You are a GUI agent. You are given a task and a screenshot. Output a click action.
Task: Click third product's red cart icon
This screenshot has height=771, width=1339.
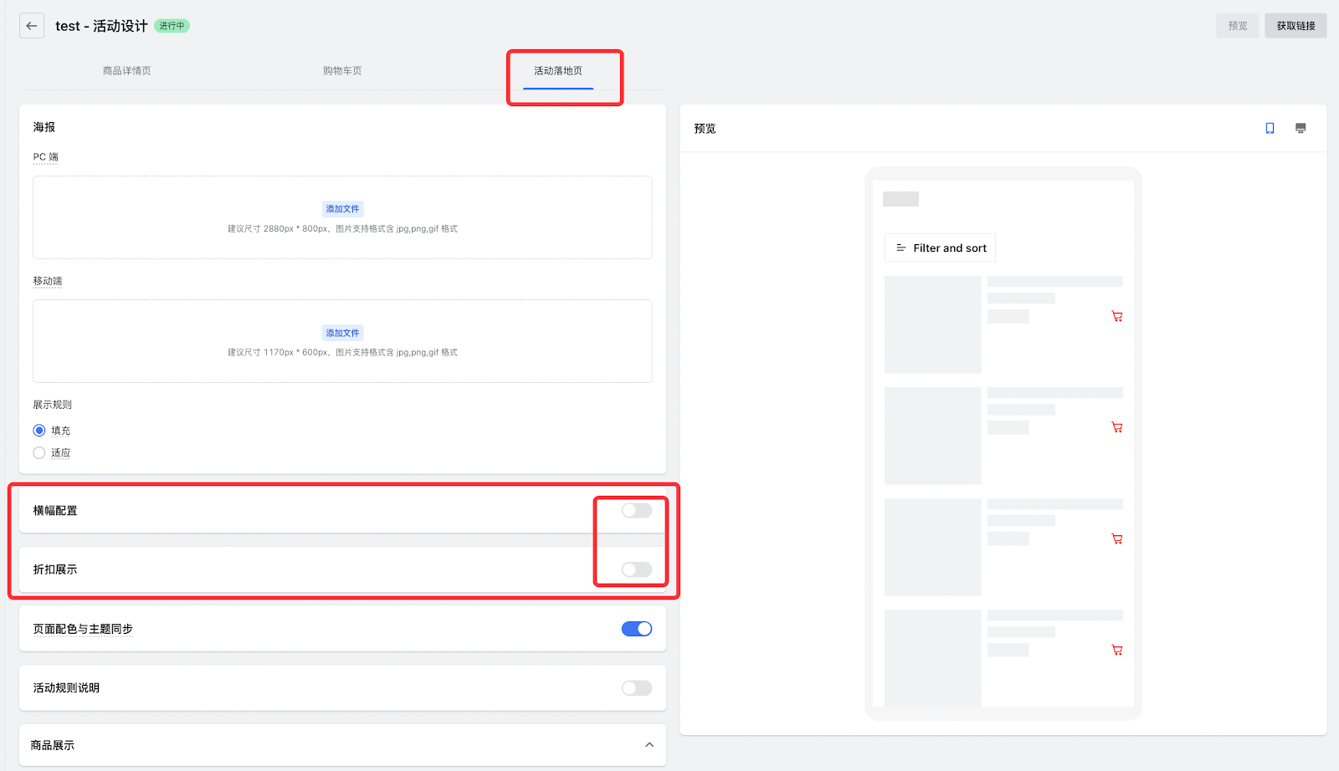pos(1116,539)
